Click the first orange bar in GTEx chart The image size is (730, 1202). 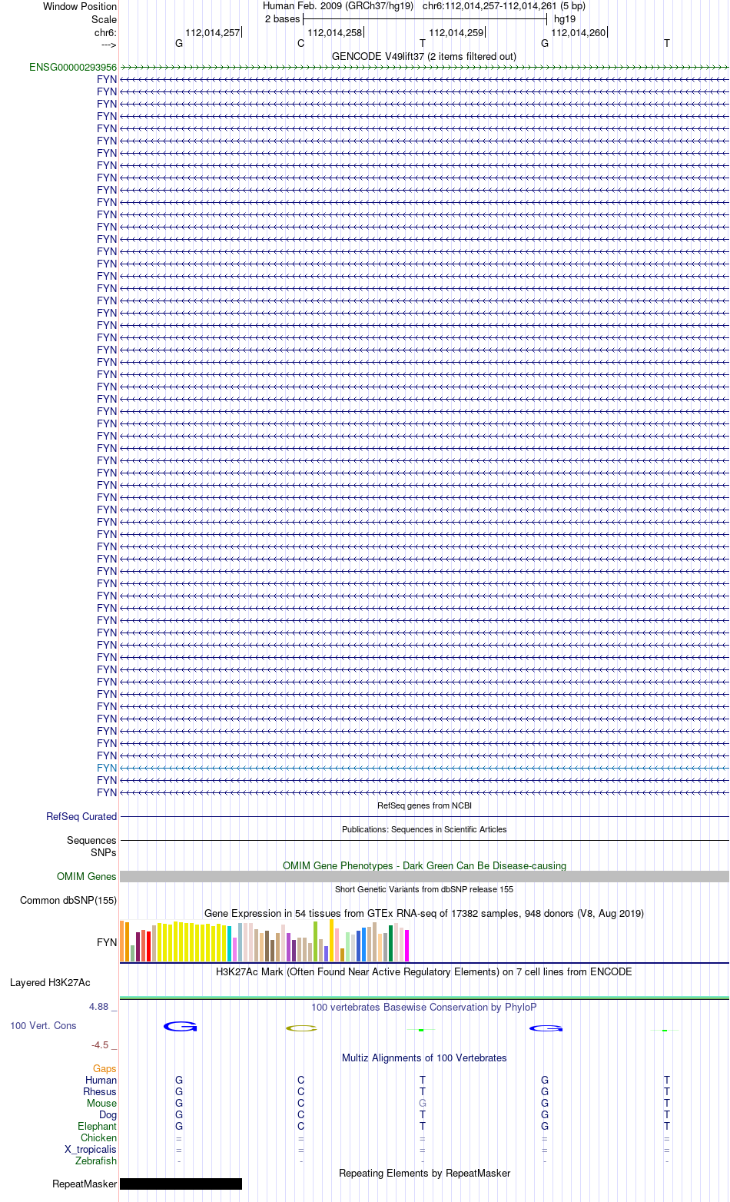click(122, 941)
